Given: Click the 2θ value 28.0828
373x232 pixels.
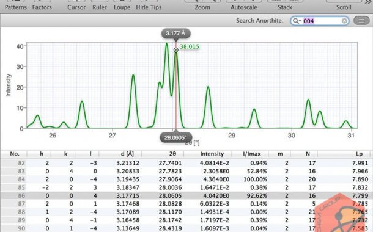Looking at the screenshot, I should point(170,204).
